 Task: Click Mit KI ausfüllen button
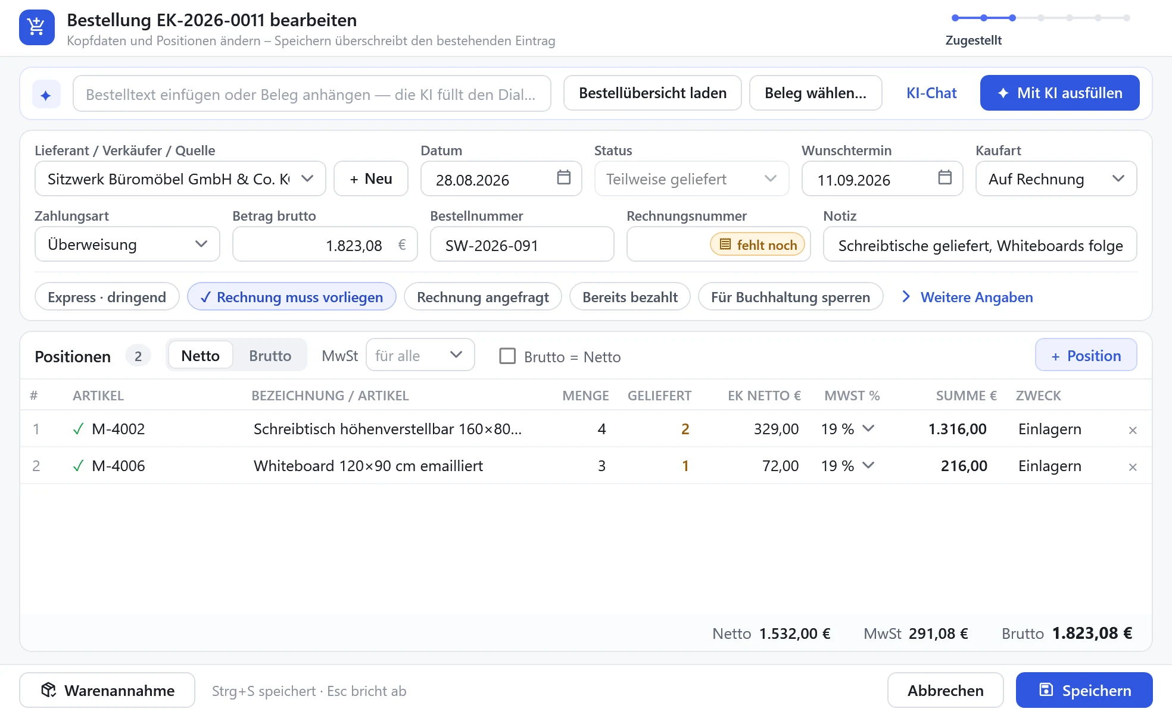coord(1059,93)
